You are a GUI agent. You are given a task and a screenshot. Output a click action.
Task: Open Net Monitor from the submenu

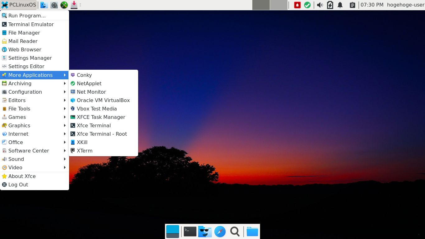click(x=103, y=92)
